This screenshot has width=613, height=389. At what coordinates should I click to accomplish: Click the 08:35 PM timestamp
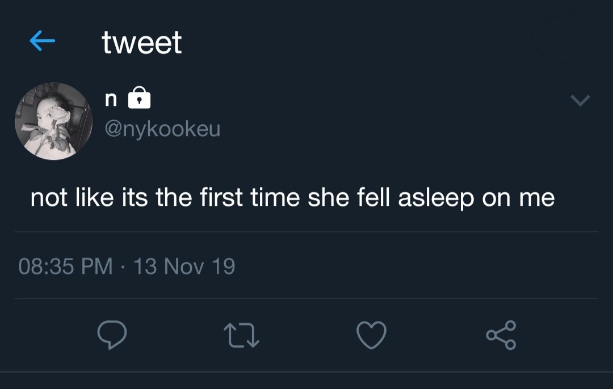point(66,266)
